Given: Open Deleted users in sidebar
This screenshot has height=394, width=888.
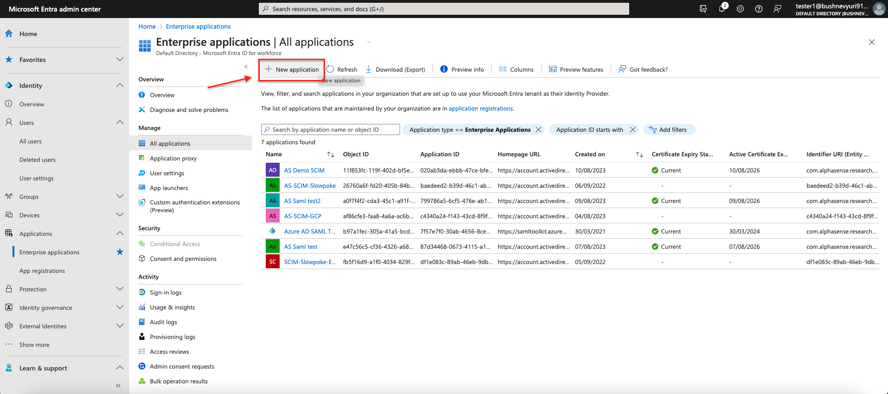Looking at the screenshot, I should 38,160.
